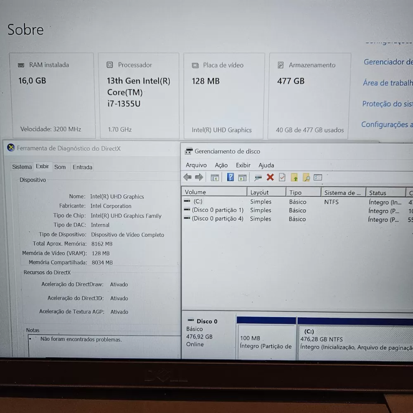Screen dimensions: 413x413
Task: Click the Placa de vídeo icon
Action: tap(195, 65)
